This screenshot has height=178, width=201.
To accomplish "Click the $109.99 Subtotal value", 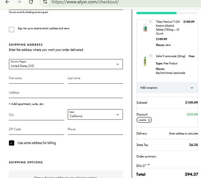I will coord(192,102).
